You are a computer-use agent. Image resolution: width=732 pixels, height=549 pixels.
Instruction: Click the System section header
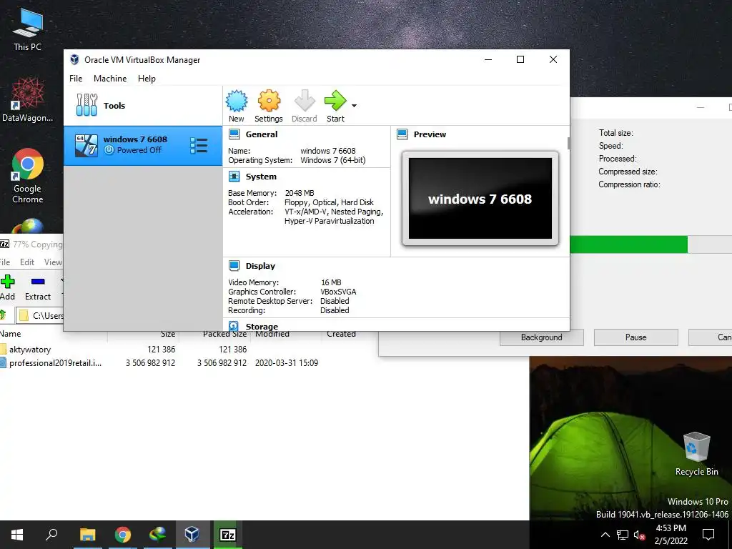[261, 177]
